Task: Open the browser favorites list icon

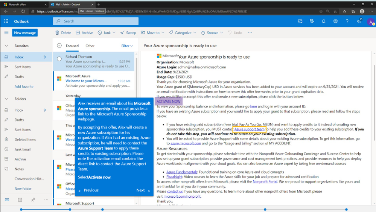Action: [344, 11]
